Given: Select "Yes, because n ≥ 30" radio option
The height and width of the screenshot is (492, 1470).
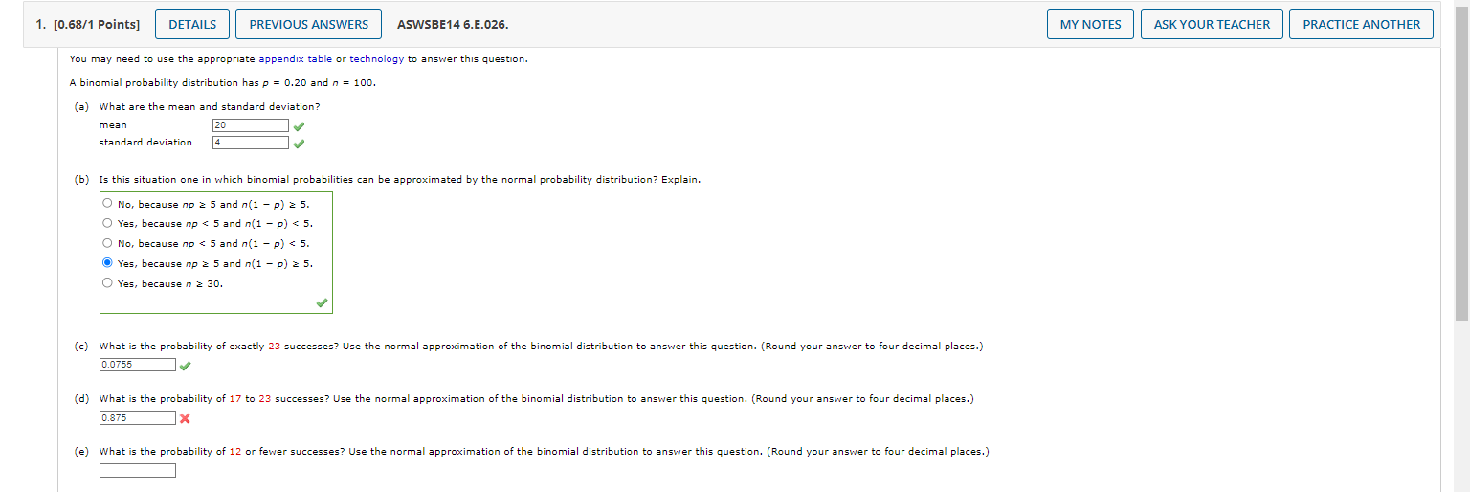Looking at the screenshot, I should [x=107, y=283].
